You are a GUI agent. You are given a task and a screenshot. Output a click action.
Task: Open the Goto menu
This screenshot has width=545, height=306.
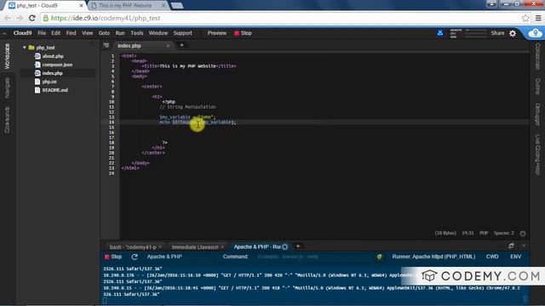coord(104,33)
